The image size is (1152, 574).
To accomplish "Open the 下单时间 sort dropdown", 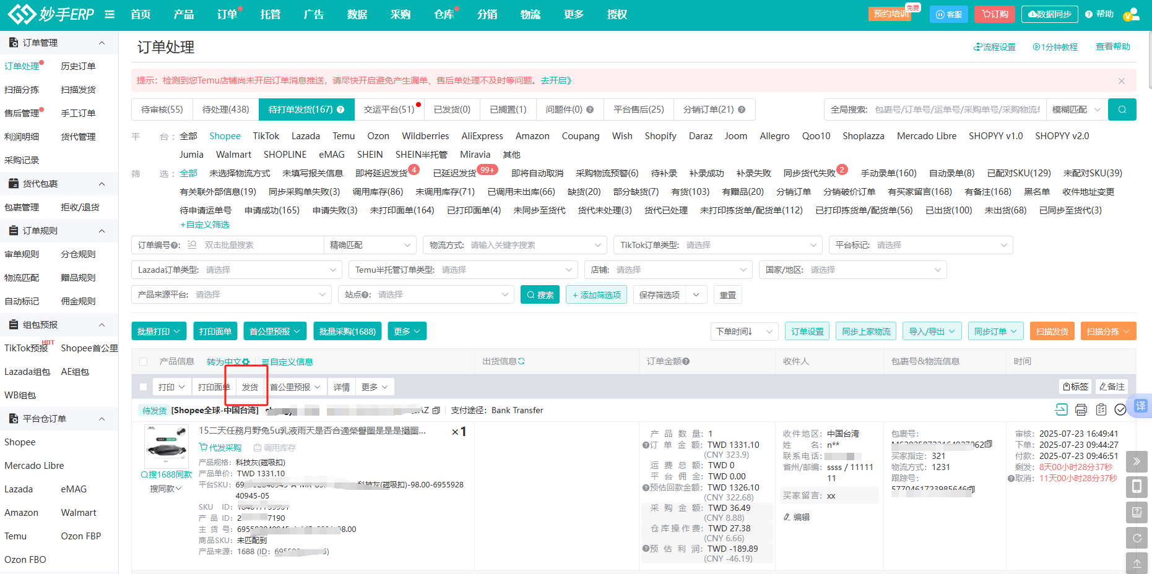I will tap(744, 332).
